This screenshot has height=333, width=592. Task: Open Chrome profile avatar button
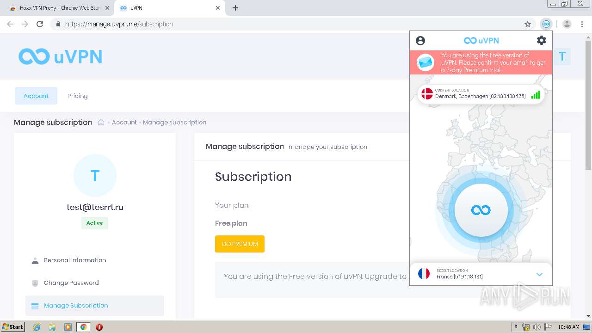click(567, 24)
